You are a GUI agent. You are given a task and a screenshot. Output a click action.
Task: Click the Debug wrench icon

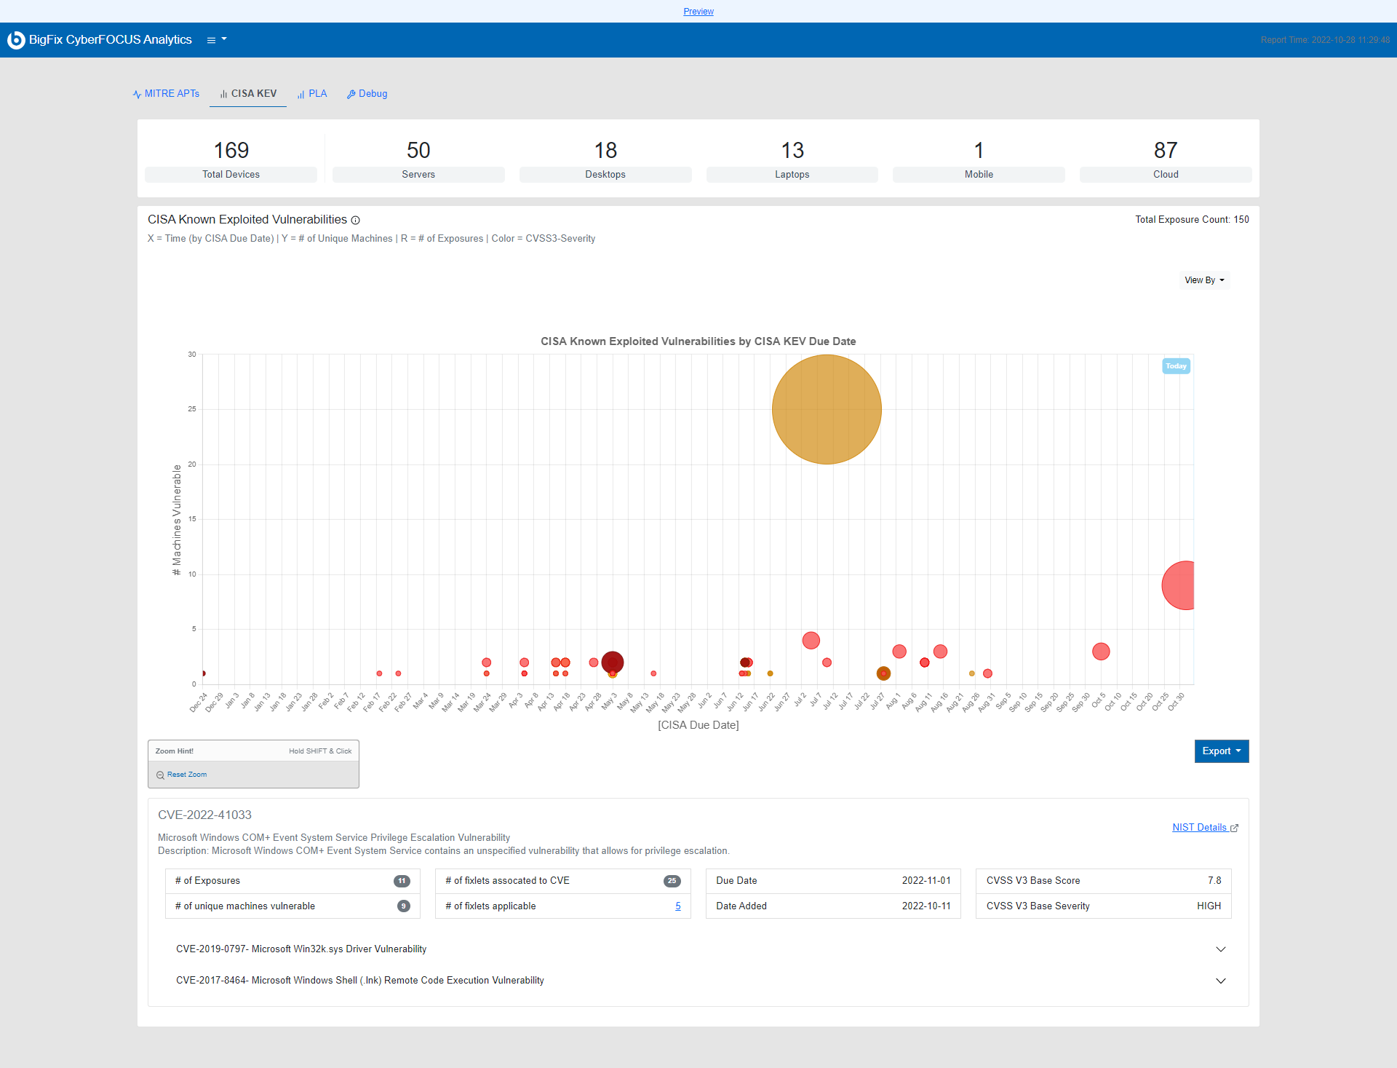point(351,95)
